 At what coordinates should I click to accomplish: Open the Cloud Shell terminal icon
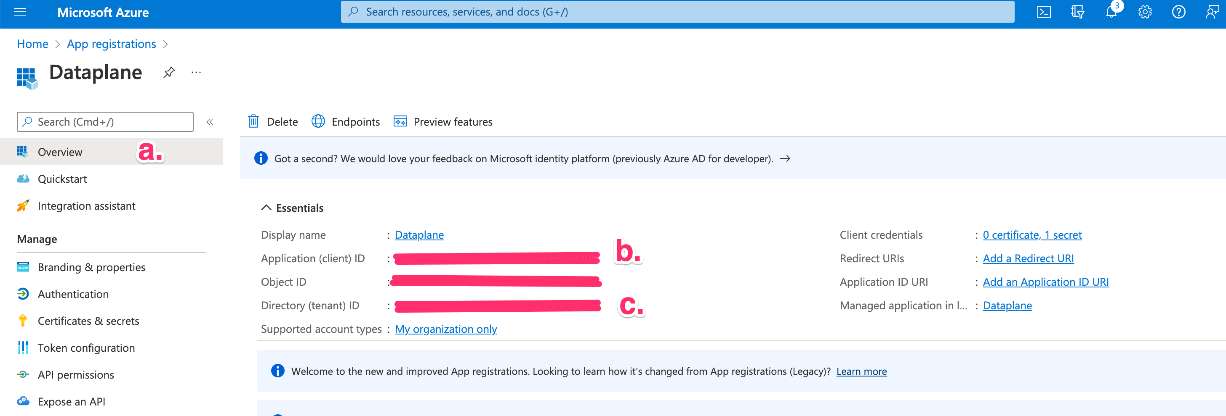pos(1044,12)
